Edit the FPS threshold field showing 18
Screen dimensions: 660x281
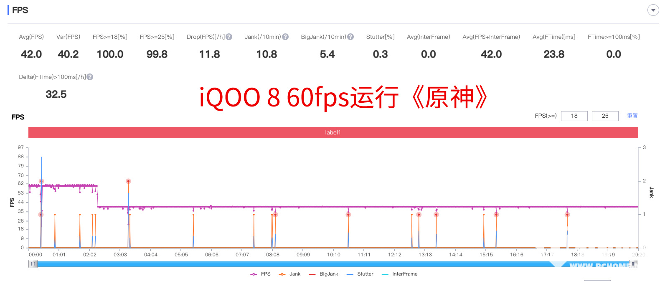(574, 116)
